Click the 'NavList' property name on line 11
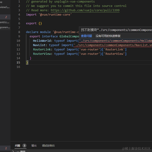 tap(39, 45)
